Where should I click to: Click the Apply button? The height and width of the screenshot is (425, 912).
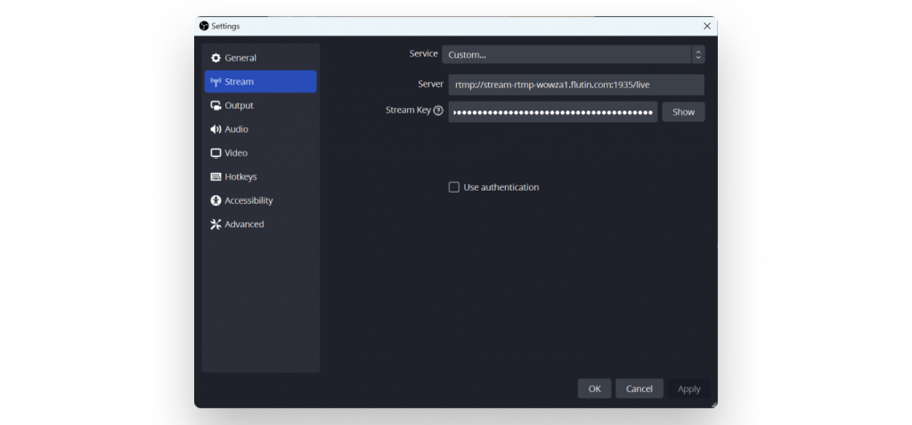688,388
